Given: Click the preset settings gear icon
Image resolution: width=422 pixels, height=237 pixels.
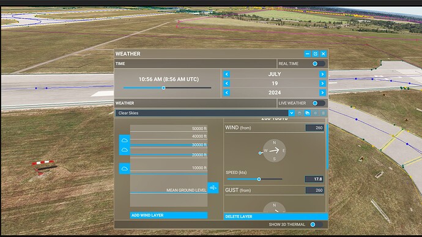Looking at the screenshot, I should click(x=316, y=113).
